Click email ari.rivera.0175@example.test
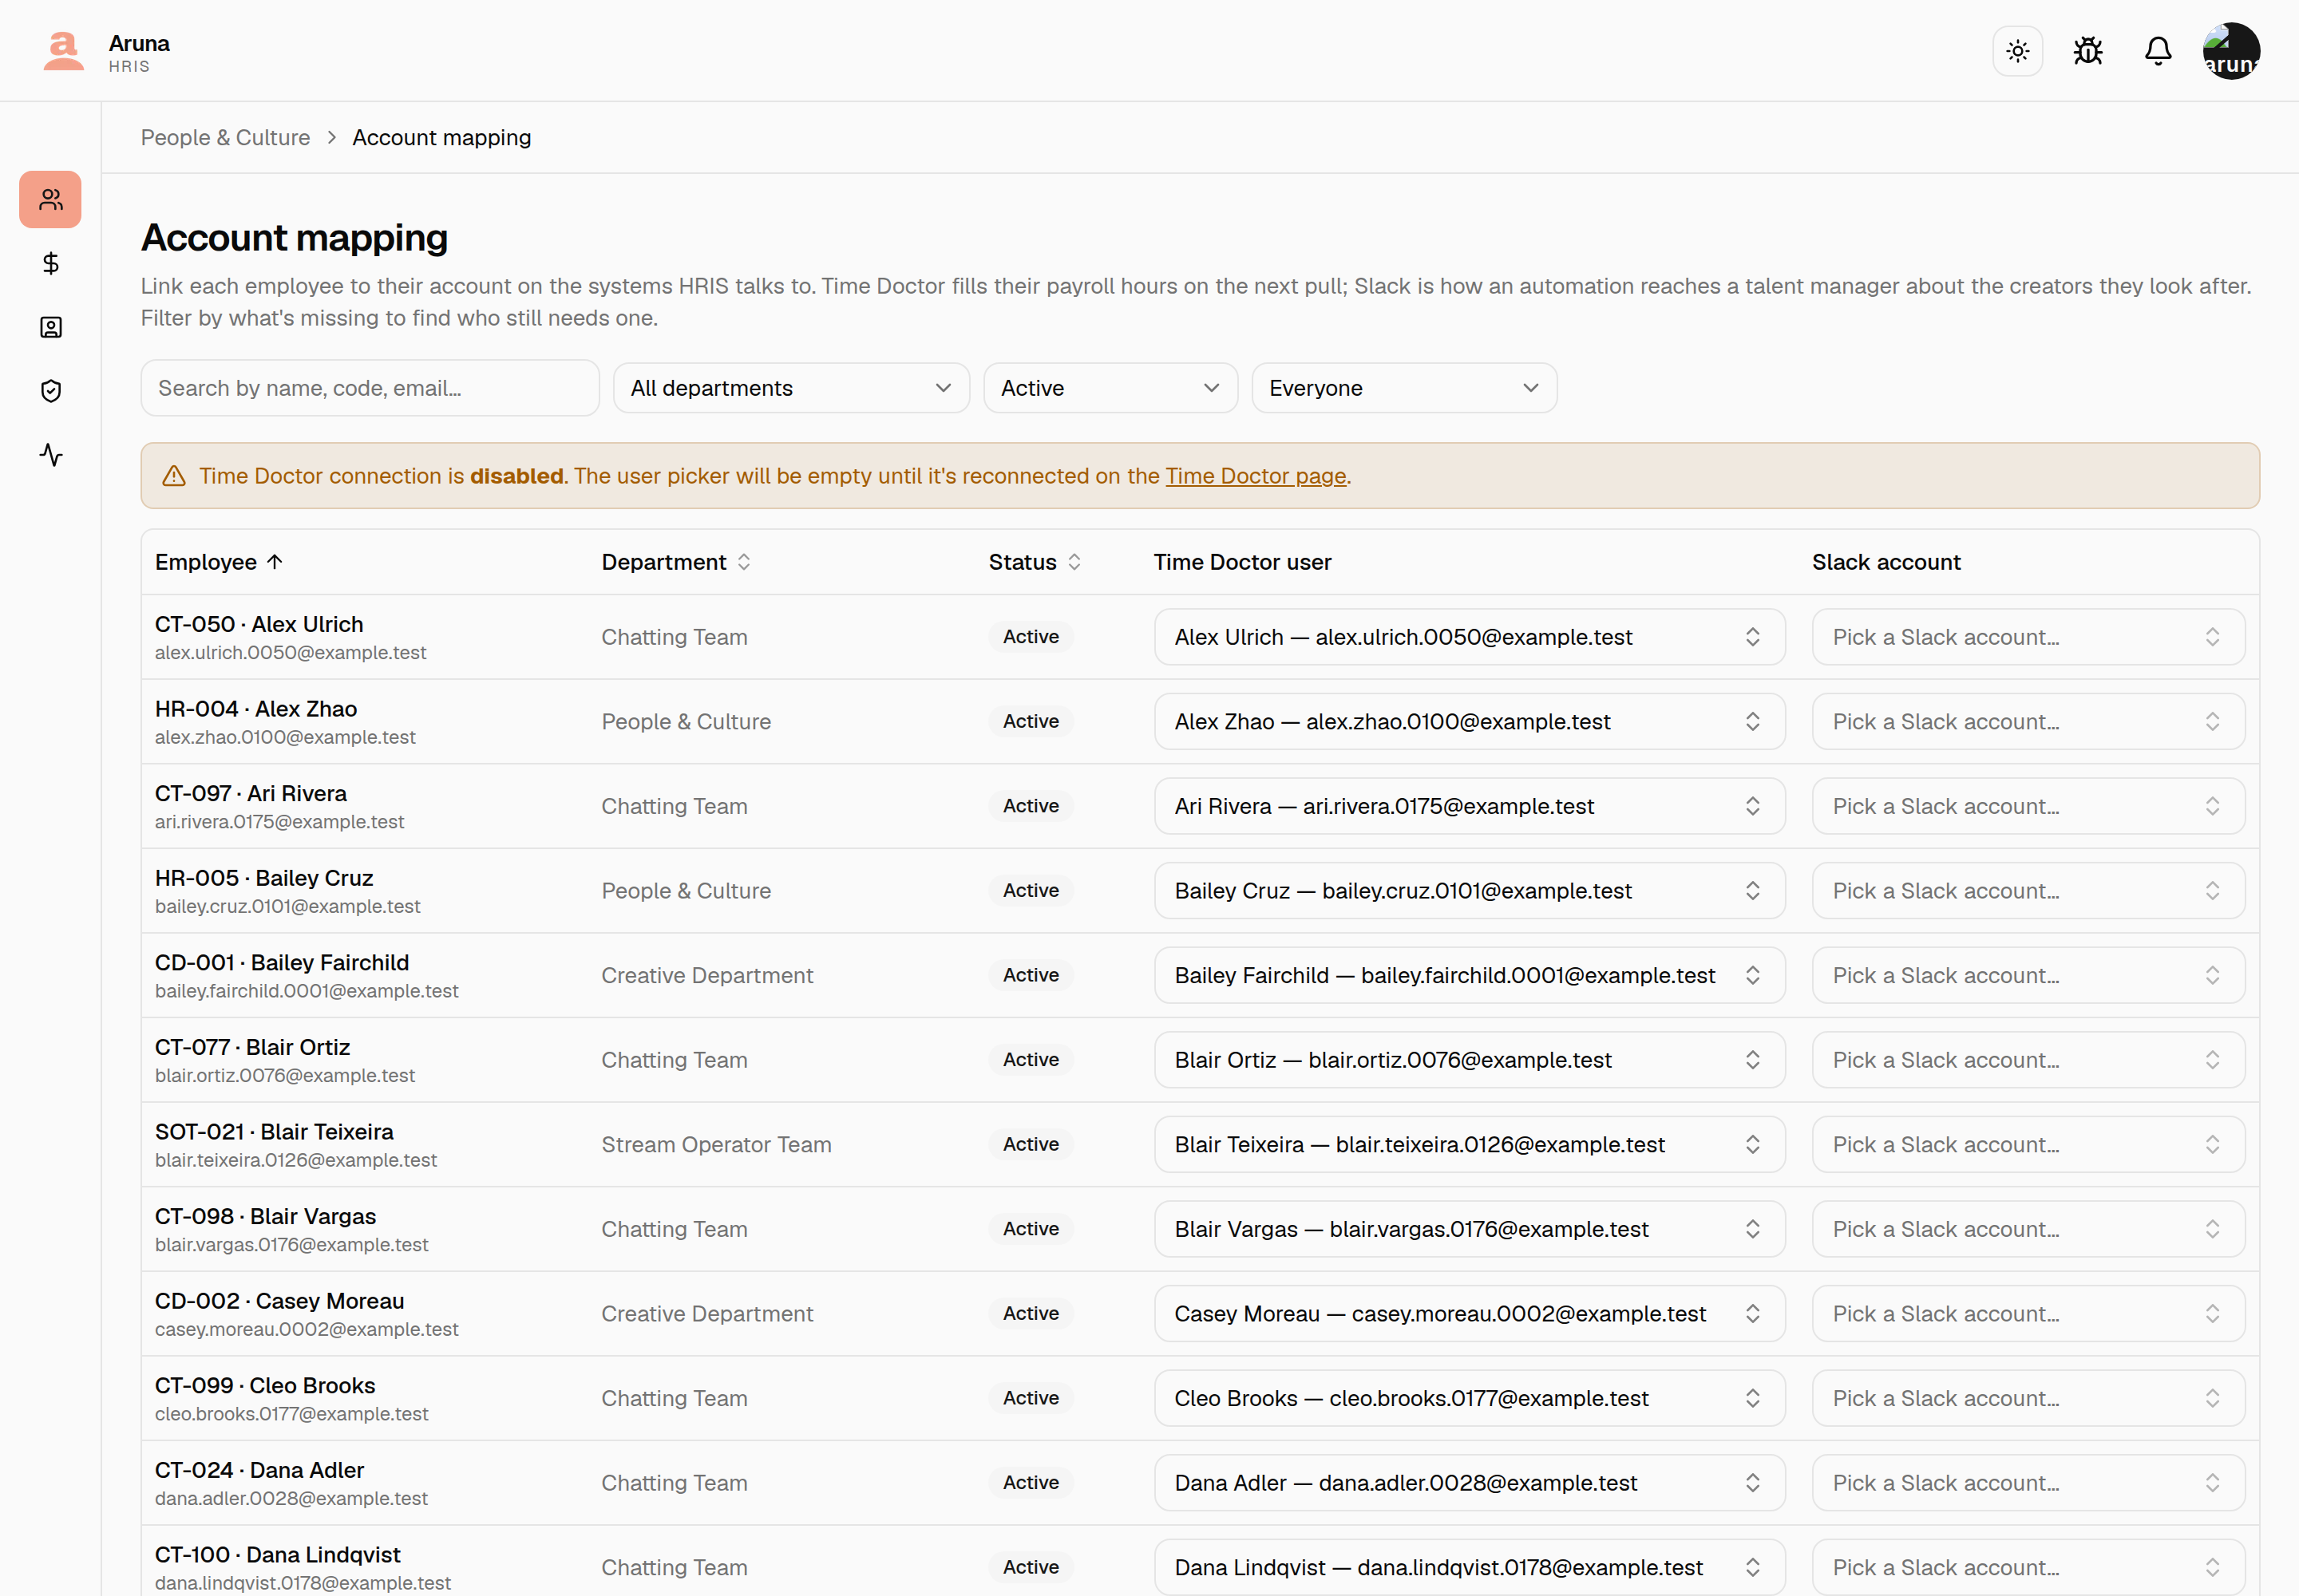 point(279,822)
